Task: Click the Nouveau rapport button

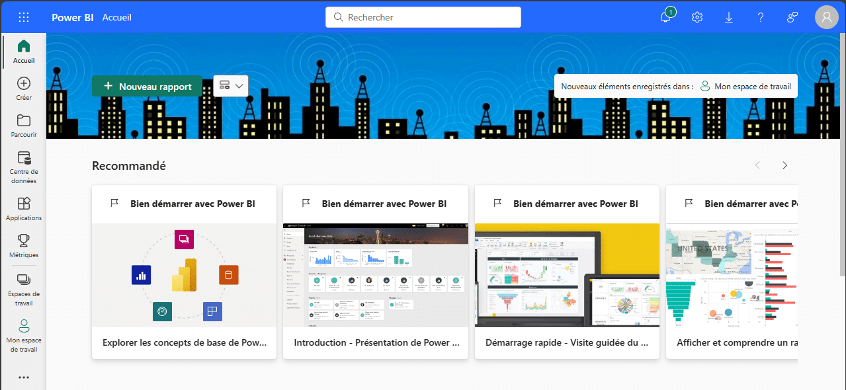Action: (x=147, y=87)
